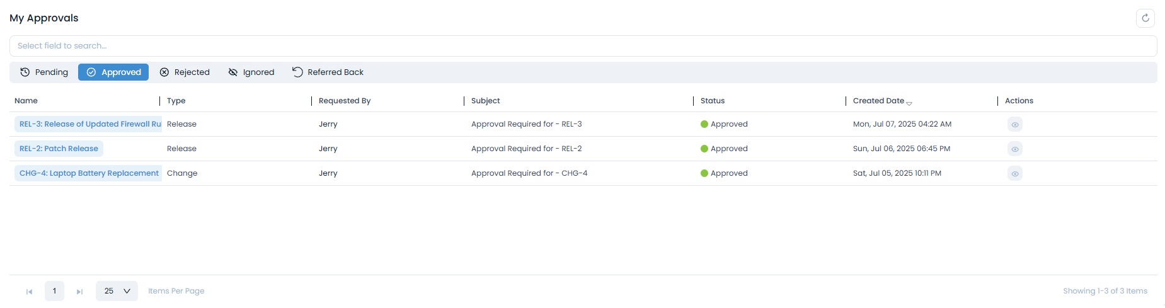The image size is (1165, 308).
Task: Open REL-2: Patch Release link
Action: click(59, 149)
